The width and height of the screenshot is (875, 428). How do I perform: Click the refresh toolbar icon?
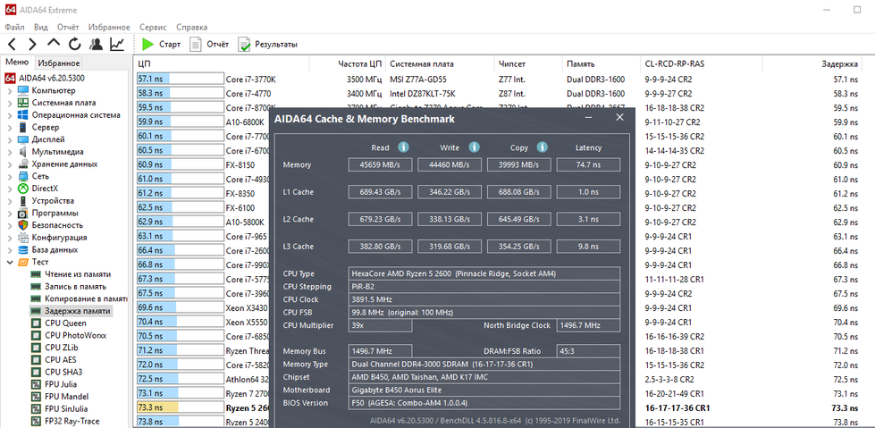pyautogui.click(x=75, y=44)
